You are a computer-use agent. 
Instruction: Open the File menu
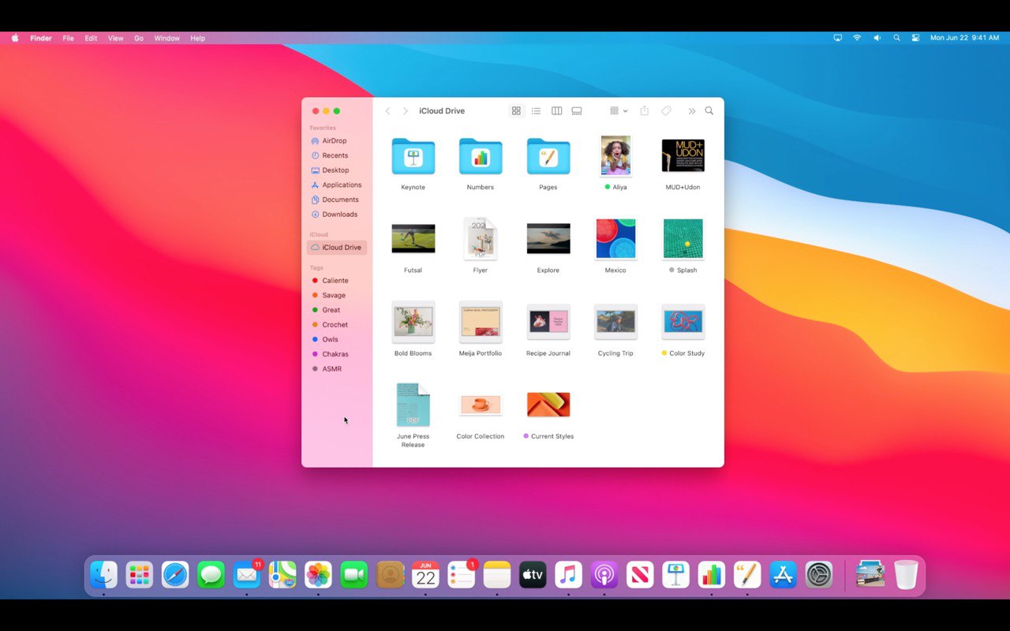[69, 38]
